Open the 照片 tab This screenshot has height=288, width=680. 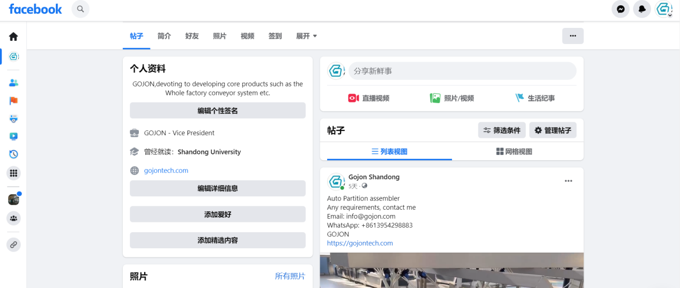click(x=219, y=36)
